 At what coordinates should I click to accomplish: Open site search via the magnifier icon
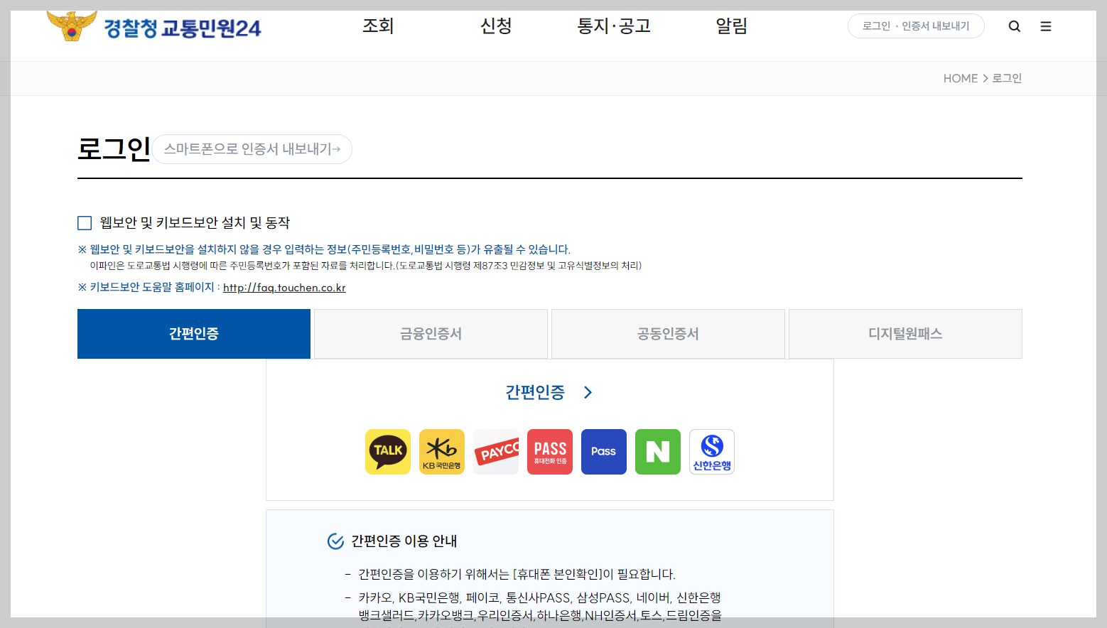(x=1014, y=26)
